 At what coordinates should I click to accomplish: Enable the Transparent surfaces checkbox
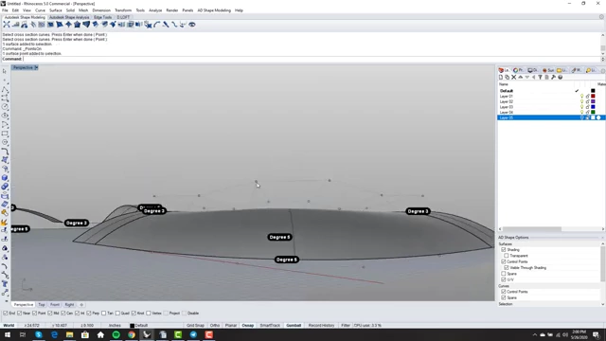[507, 256]
